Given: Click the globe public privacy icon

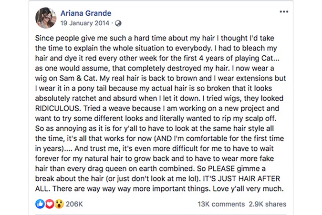Looking at the screenshot, I should [119, 22].
